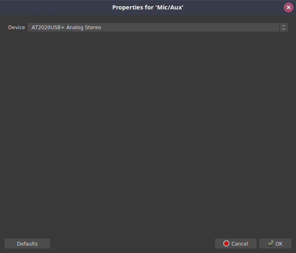296x253 pixels.
Task: Click the green arrow icon on OK
Action: (271, 244)
